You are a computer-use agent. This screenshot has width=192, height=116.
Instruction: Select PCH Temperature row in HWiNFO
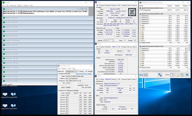click(164, 10)
